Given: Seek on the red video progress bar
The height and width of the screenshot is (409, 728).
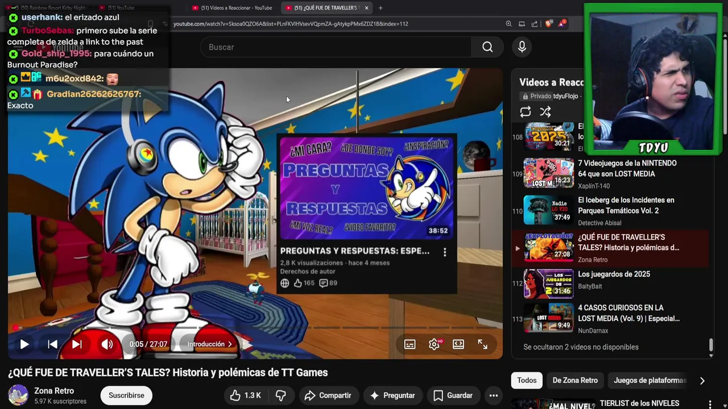Looking at the screenshot, I should click(x=255, y=328).
